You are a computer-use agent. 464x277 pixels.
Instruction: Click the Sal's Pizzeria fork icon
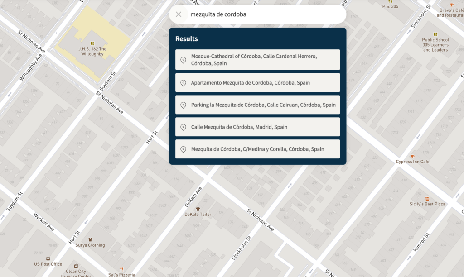click(121, 269)
